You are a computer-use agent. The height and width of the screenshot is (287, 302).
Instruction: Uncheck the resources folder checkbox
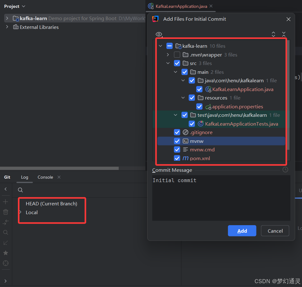[192, 98]
